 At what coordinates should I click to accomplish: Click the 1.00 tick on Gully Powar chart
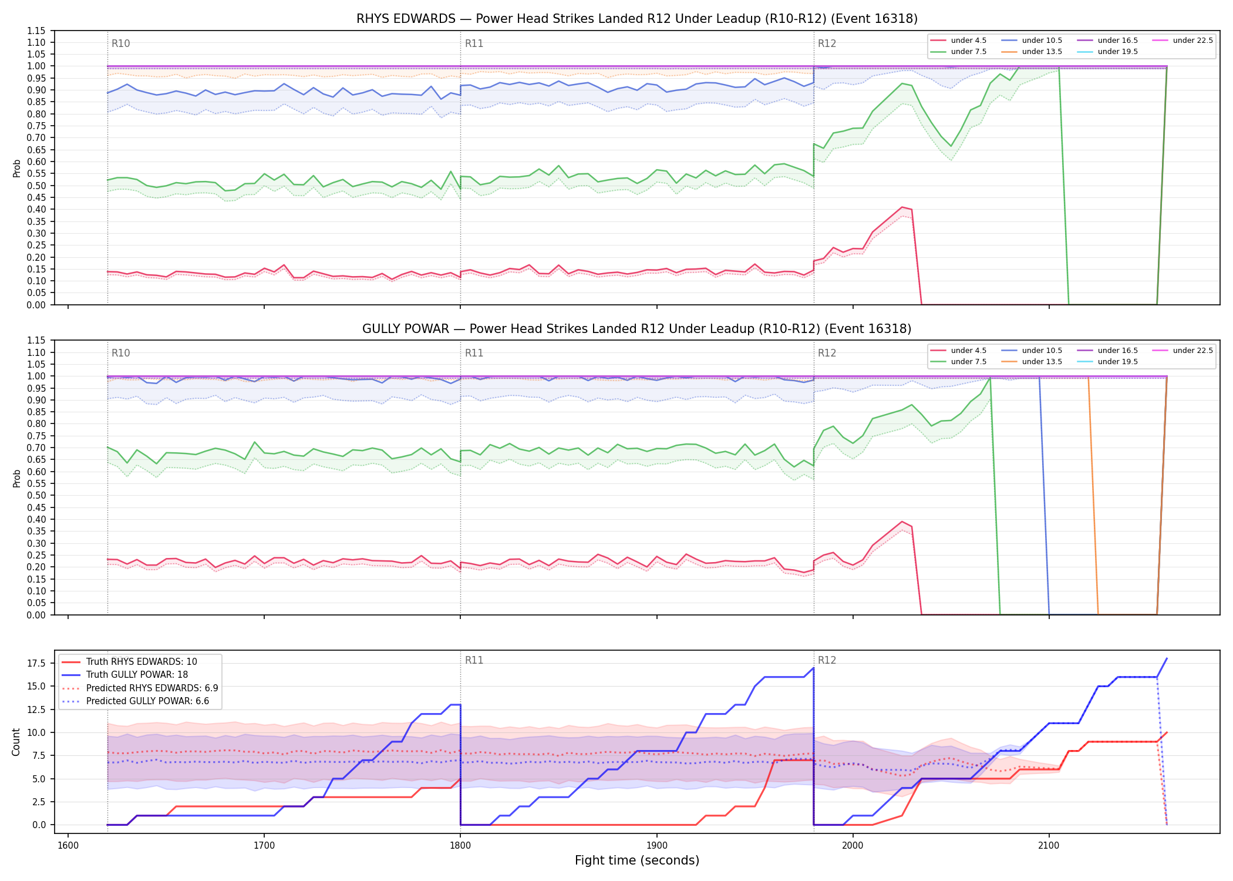(x=36, y=376)
